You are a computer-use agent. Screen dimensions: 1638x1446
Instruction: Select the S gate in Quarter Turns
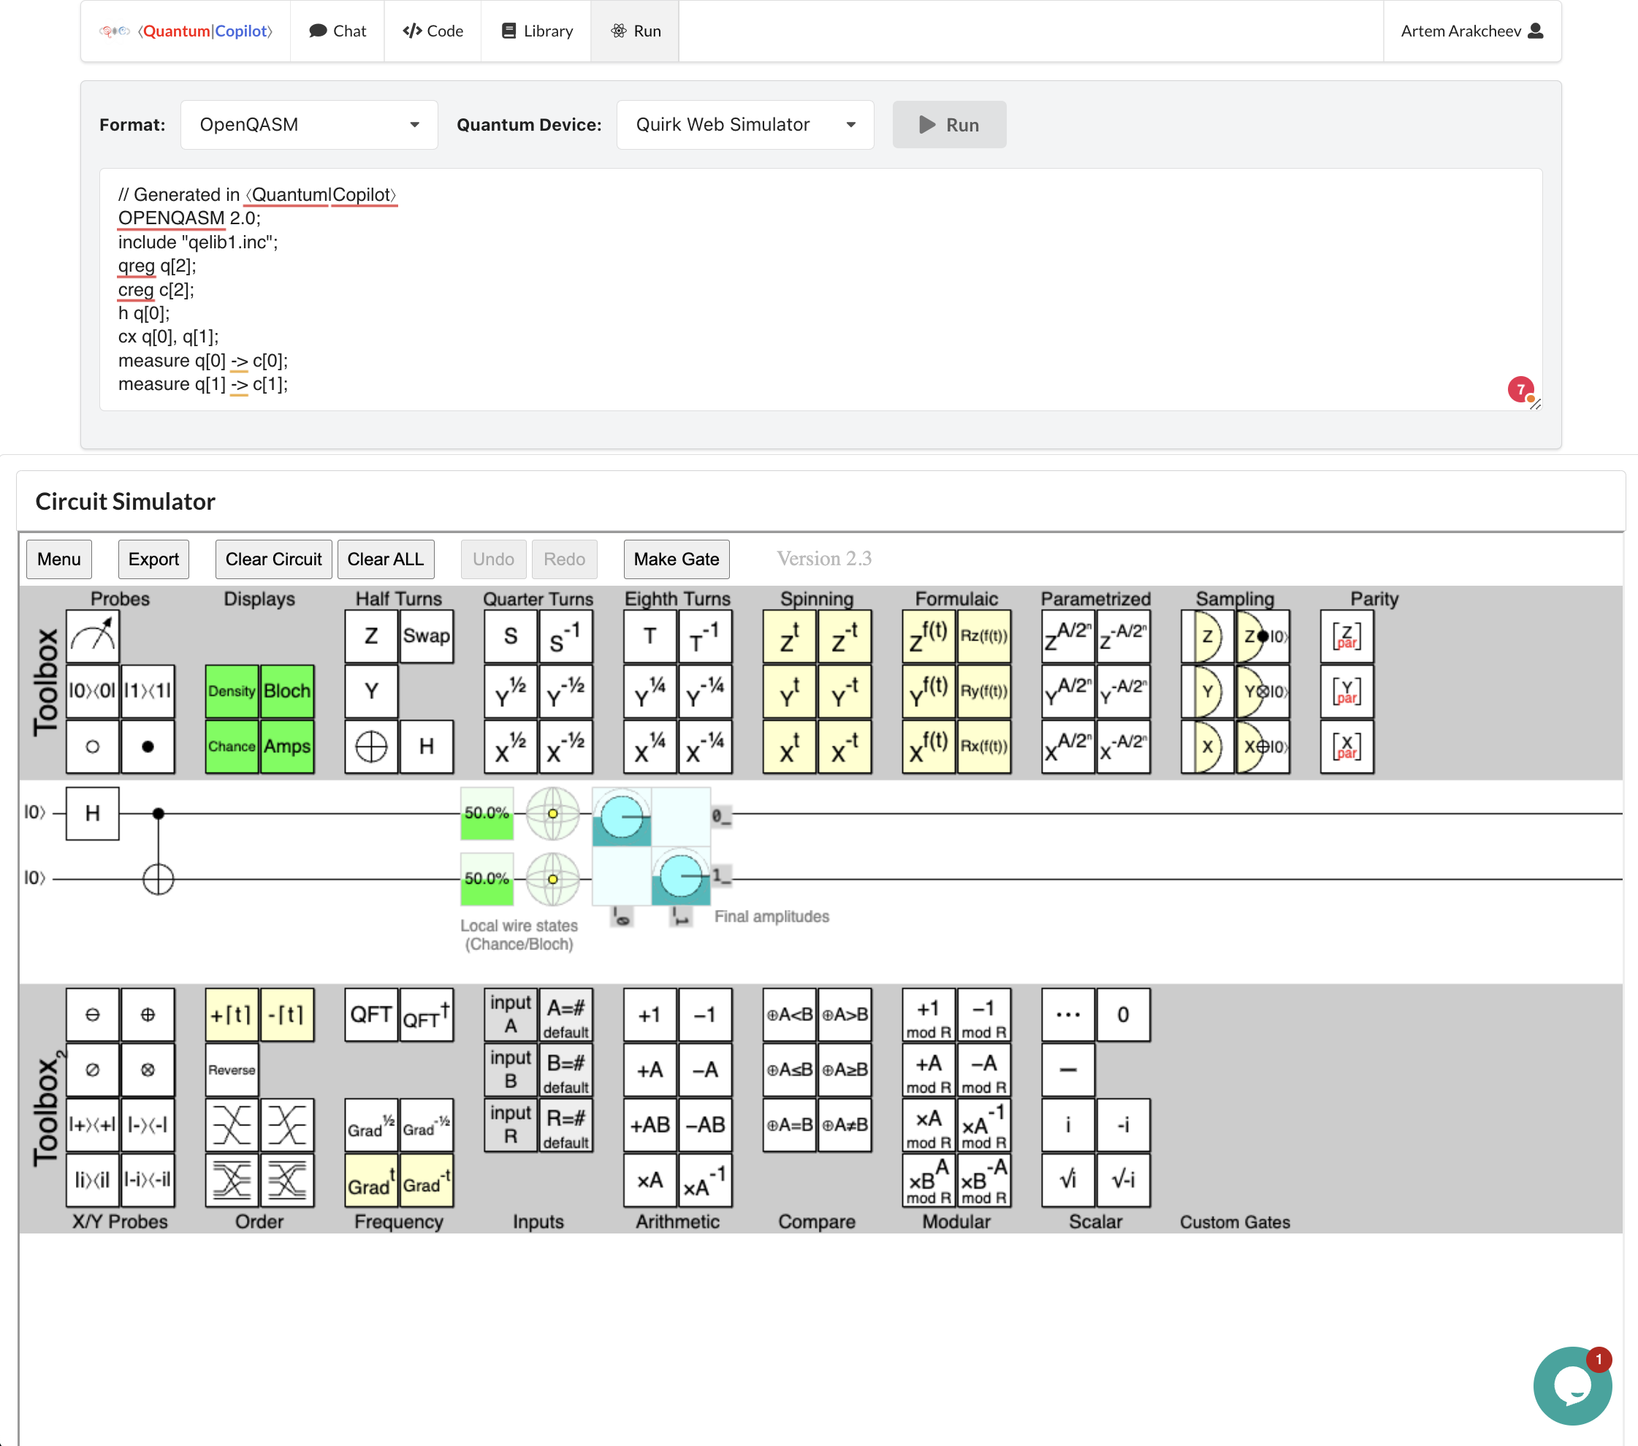[x=511, y=636]
